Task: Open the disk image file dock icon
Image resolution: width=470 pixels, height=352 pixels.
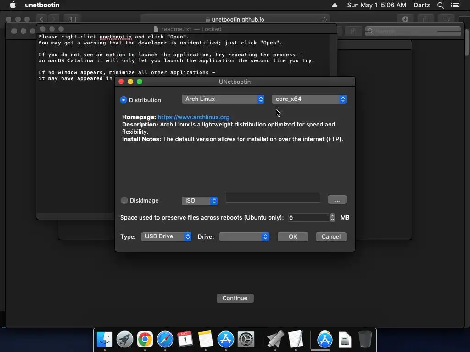Action: (x=345, y=340)
